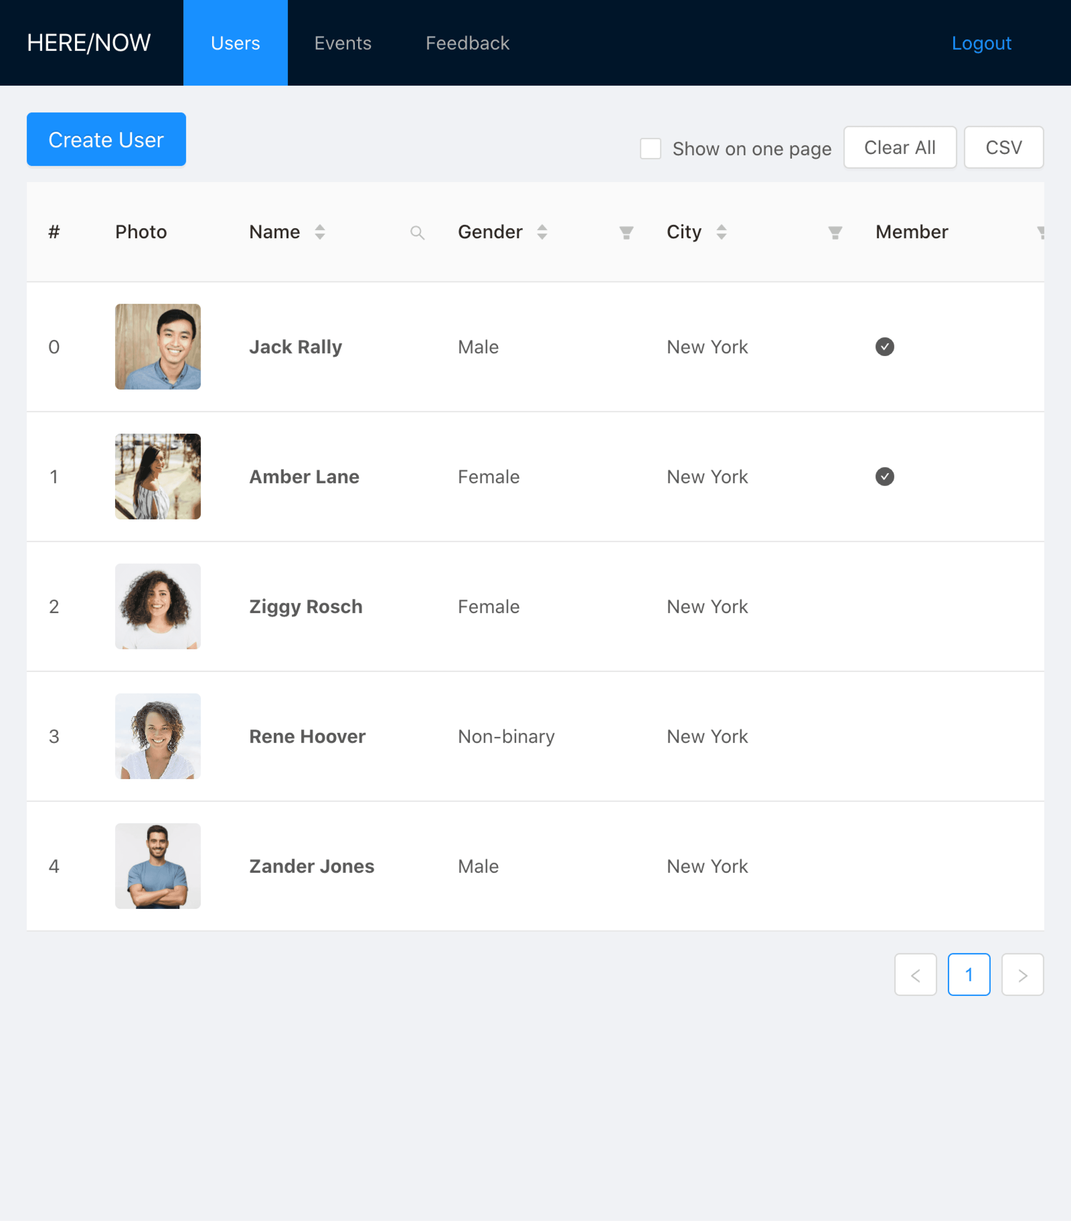Go to next page arrow

coord(1022,974)
